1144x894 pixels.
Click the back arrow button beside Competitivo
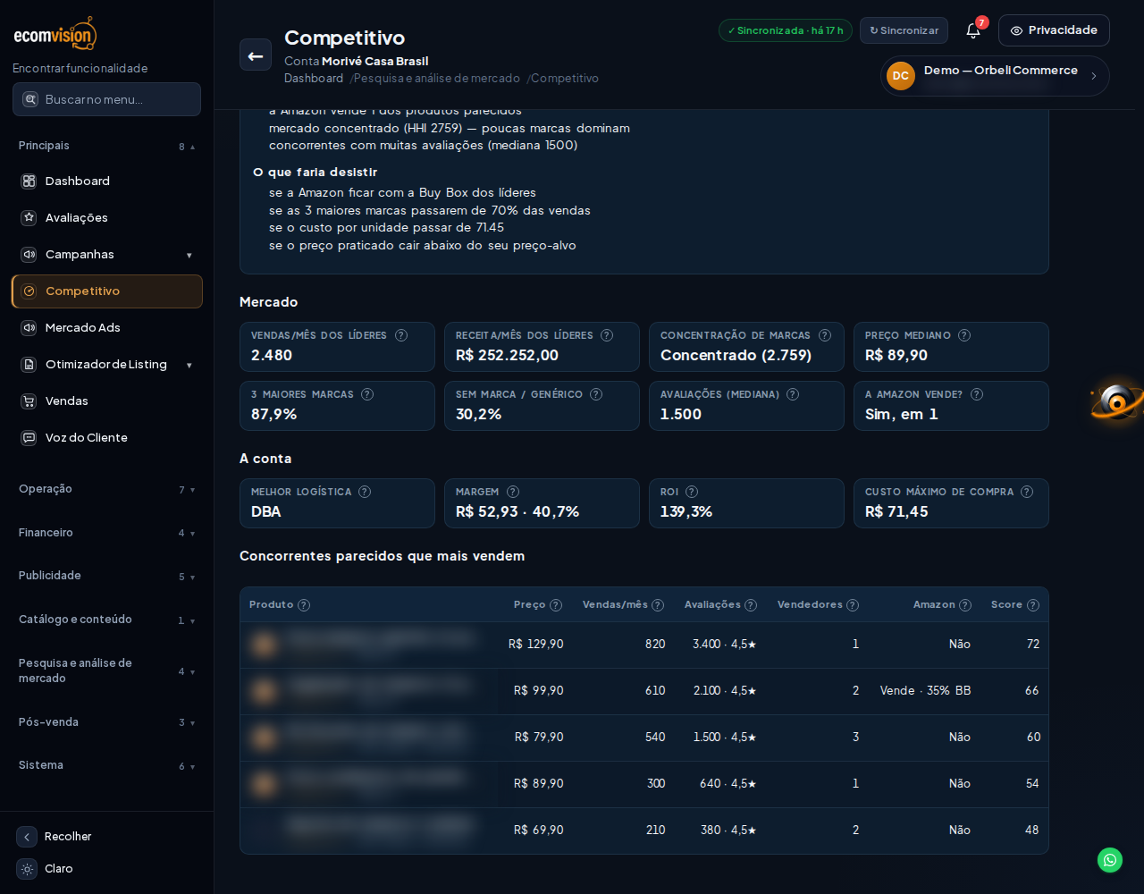coord(256,55)
